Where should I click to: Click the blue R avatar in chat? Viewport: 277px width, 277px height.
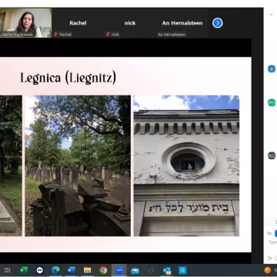[272, 68]
